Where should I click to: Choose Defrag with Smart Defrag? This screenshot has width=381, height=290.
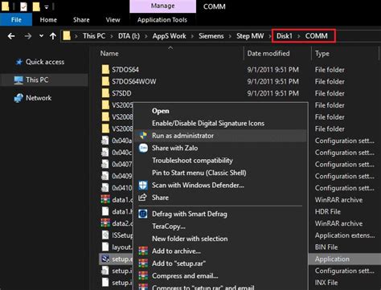click(x=190, y=214)
